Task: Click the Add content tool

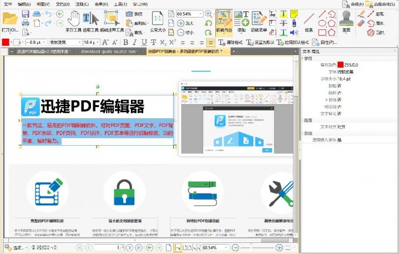Action: pyautogui.click(x=241, y=22)
